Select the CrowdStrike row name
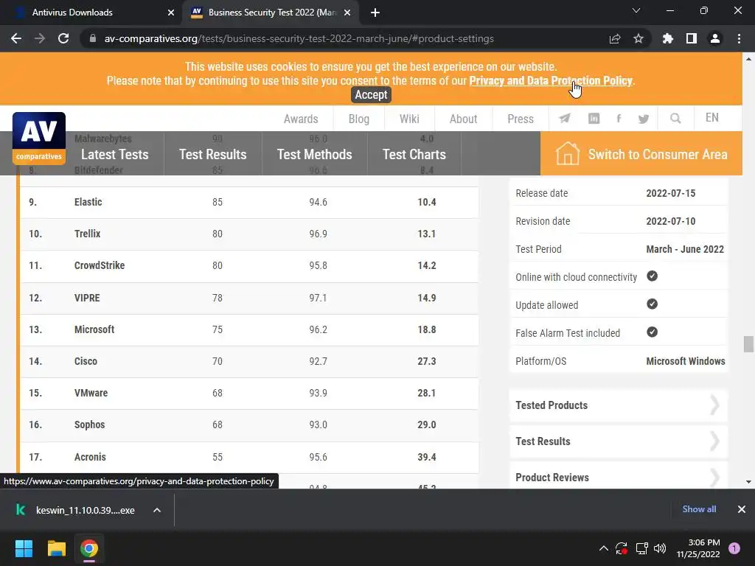Image resolution: width=755 pixels, height=566 pixels. (100, 265)
